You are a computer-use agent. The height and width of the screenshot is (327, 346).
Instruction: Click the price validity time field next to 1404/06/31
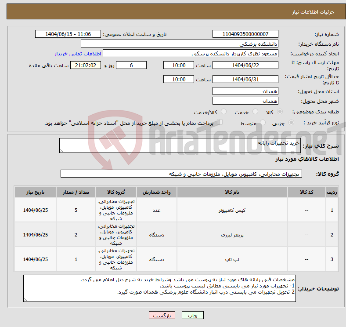pos(179,79)
